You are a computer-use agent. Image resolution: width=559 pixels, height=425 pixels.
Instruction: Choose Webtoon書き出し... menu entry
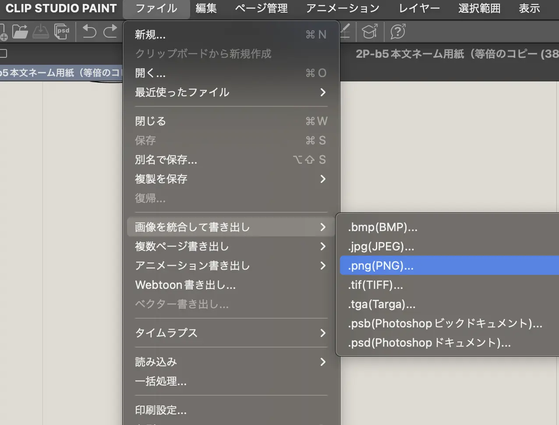coord(231,285)
